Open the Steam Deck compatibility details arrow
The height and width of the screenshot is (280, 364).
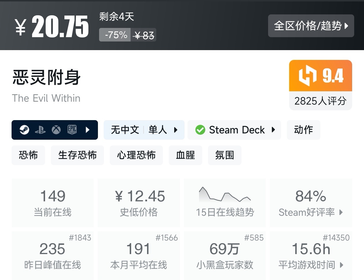click(273, 130)
